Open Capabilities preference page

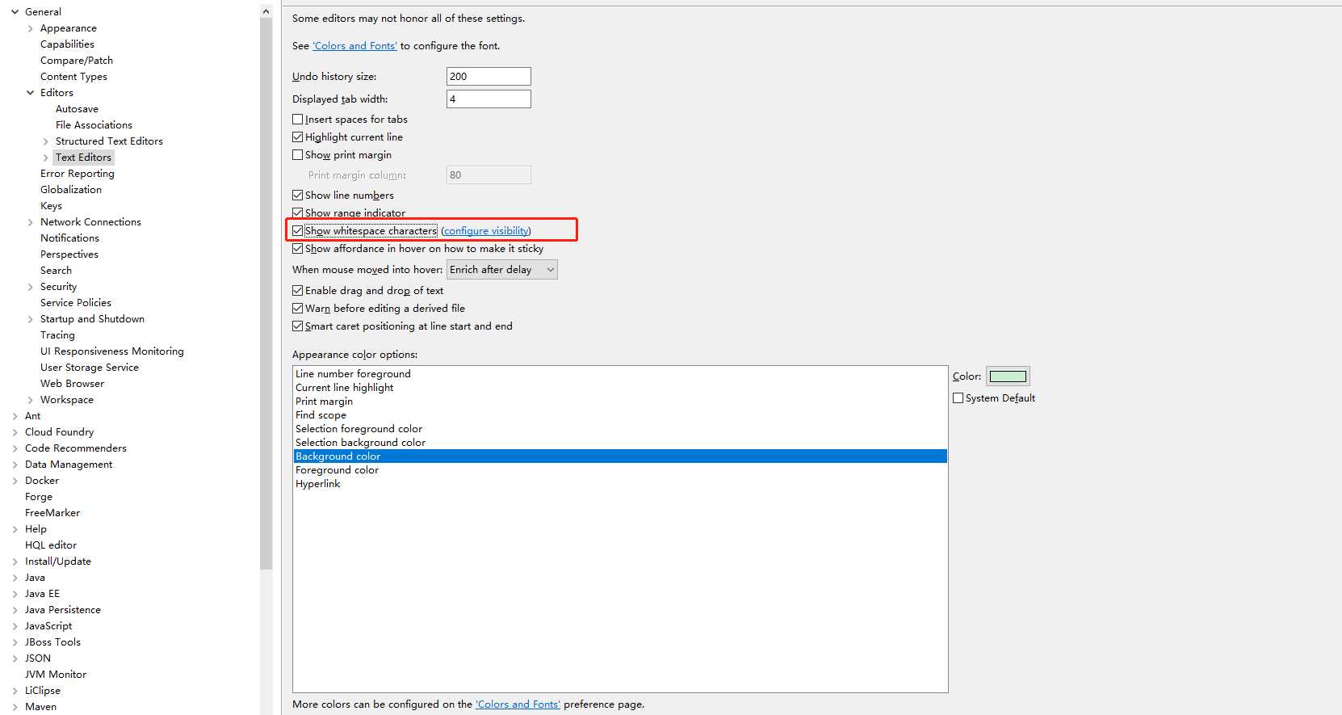pyautogui.click(x=67, y=44)
